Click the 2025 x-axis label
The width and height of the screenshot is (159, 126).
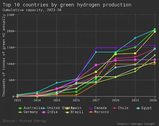click(x=57, y=100)
